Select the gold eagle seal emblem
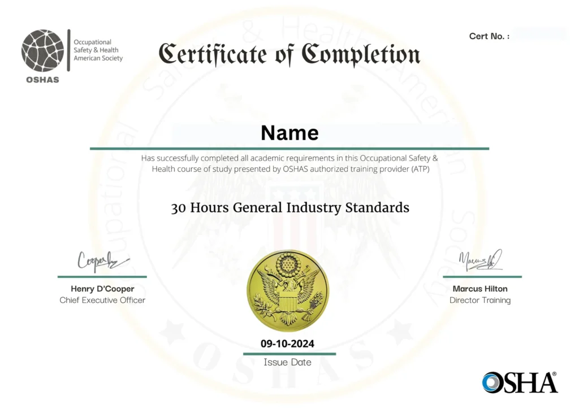The height and width of the screenshot is (409, 579). tap(289, 290)
